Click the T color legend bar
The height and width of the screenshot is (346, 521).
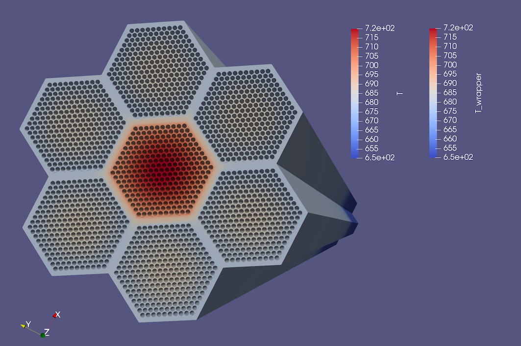click(x=355, y=93)
